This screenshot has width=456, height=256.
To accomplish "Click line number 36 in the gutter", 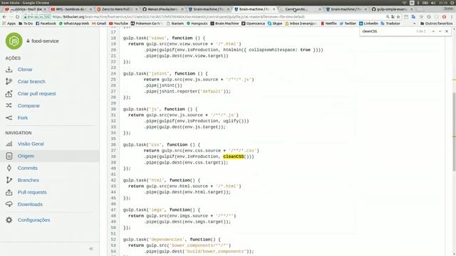I will (x=113, y=144).
